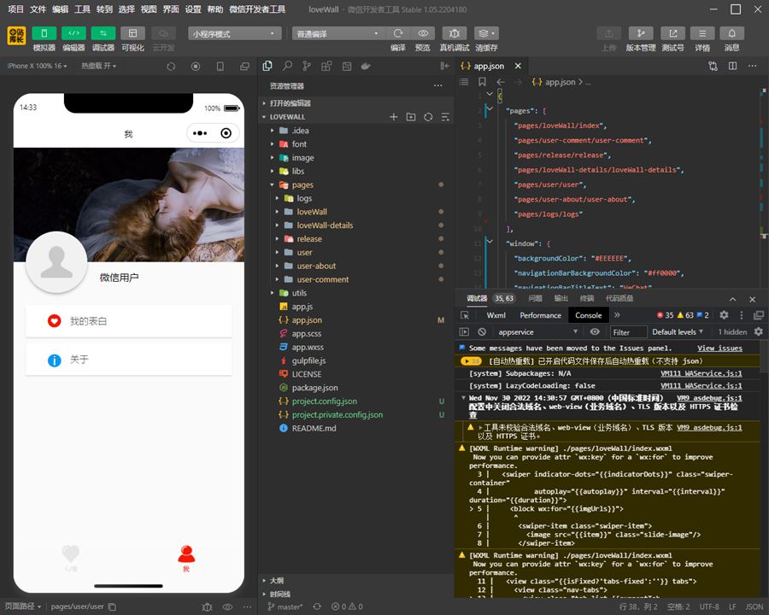Open the search icon in the editor sidebar
This screenshot has width=769, height=615.
(x=287, y=66)
